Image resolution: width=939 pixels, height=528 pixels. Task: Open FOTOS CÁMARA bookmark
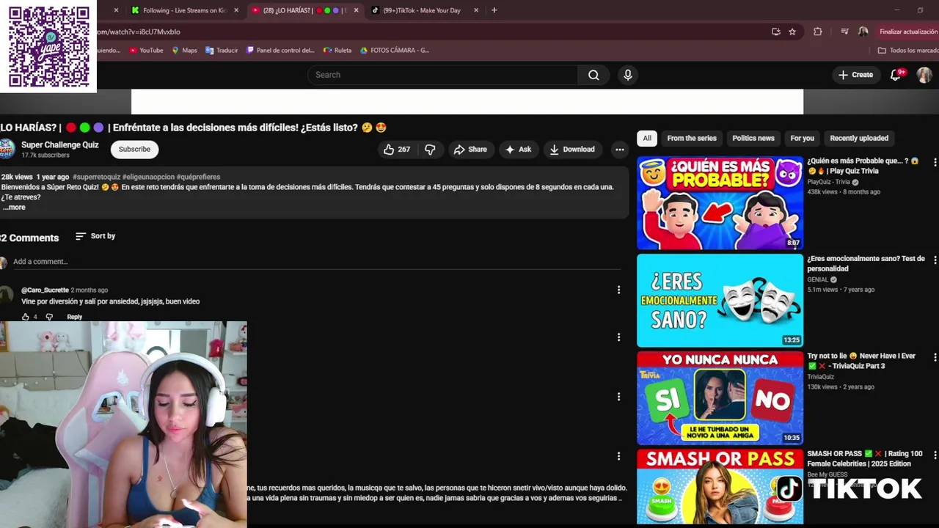pyautogui.click(x=395, y=51)
